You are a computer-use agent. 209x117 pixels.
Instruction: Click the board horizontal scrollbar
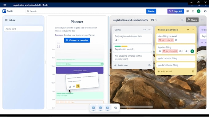point(136,107)
